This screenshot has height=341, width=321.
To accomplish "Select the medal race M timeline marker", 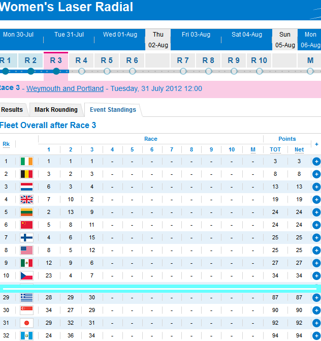I will coord(310,71).
